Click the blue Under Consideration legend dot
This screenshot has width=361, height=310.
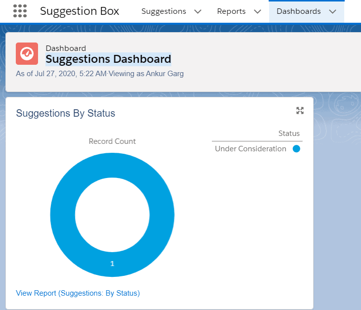(296, 149)
